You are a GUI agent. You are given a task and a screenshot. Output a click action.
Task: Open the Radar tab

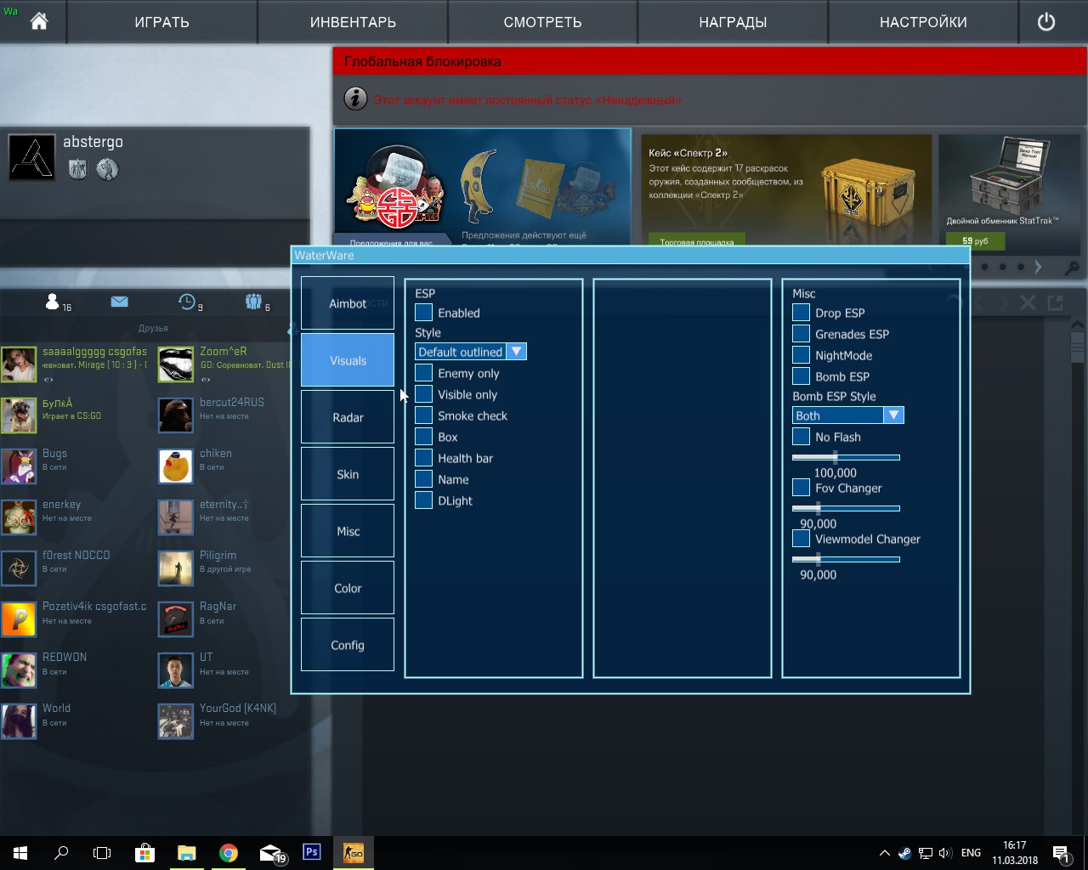[x=348, y=417]
